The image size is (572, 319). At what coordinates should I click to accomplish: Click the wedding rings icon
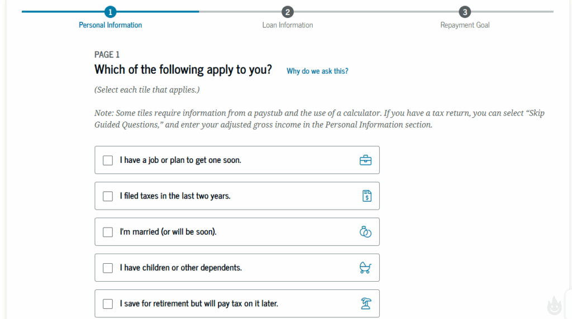365,231
